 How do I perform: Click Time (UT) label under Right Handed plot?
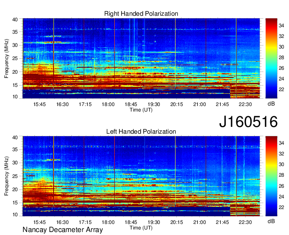141,110
